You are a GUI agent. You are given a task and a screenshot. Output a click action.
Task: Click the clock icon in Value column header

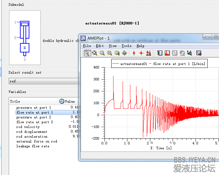(x=62, y=101)
